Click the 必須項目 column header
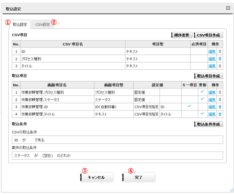The width and height of the screenshot is (234, 195). [x=199, y=44]
